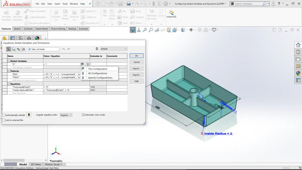Click the Cancel button

click(x=136, y=62)
